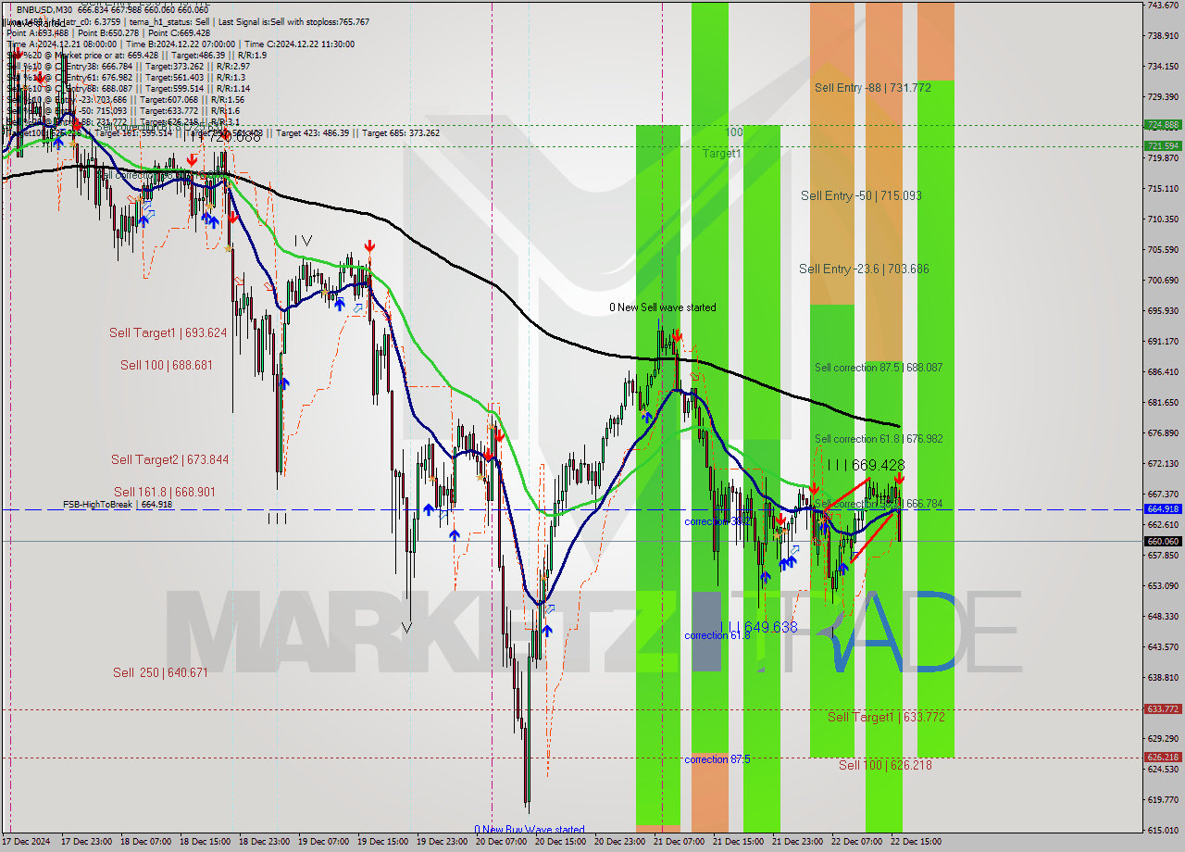Click the blue 664.918 price tag
The image size is (1185, 852).
click(1163, 508)
